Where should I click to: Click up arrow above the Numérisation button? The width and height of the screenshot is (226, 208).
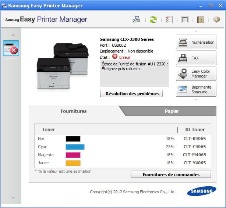tap(196, 32)
